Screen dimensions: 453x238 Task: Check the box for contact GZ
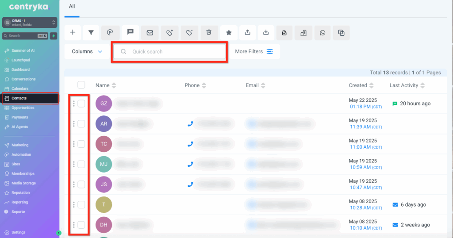coord(81,104)
